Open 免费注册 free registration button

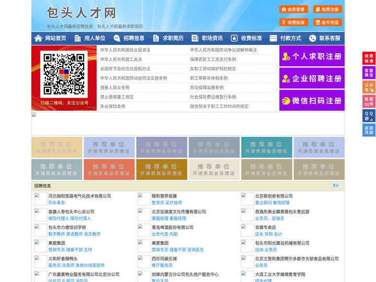pos(327,9)
